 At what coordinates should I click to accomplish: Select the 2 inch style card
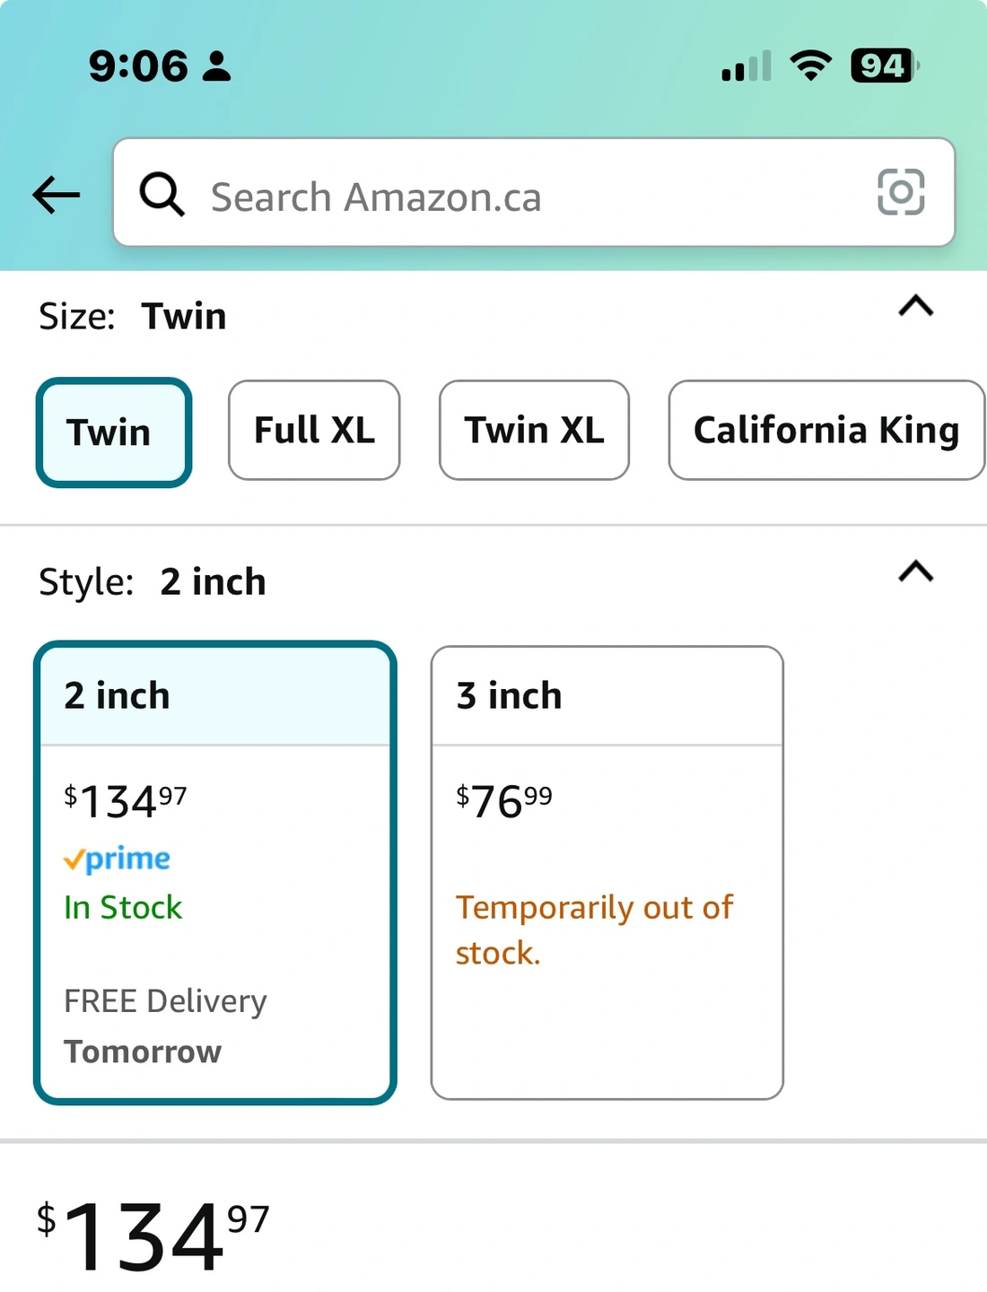[x=215, y=873]
